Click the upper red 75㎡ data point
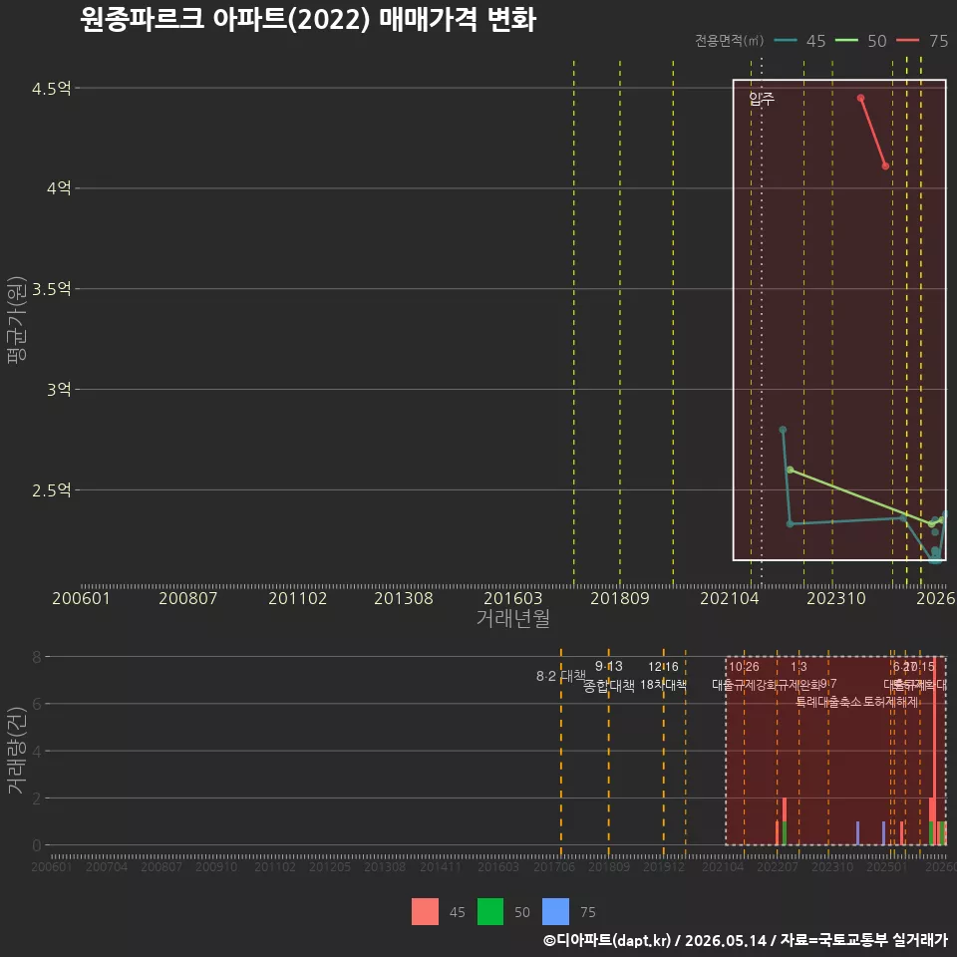The width and height of the screenshot is (957, 957). pos(860,99)
